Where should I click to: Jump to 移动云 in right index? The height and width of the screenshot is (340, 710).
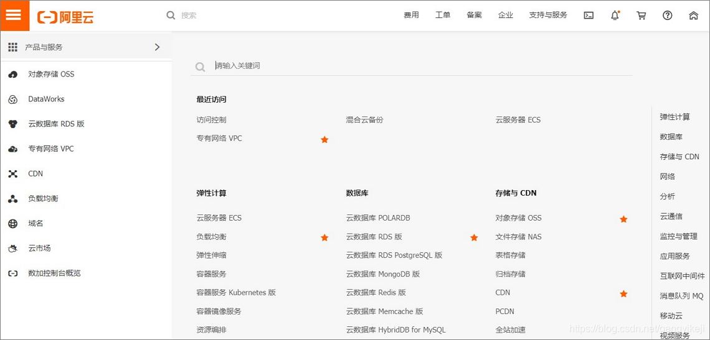pos(671,316)
